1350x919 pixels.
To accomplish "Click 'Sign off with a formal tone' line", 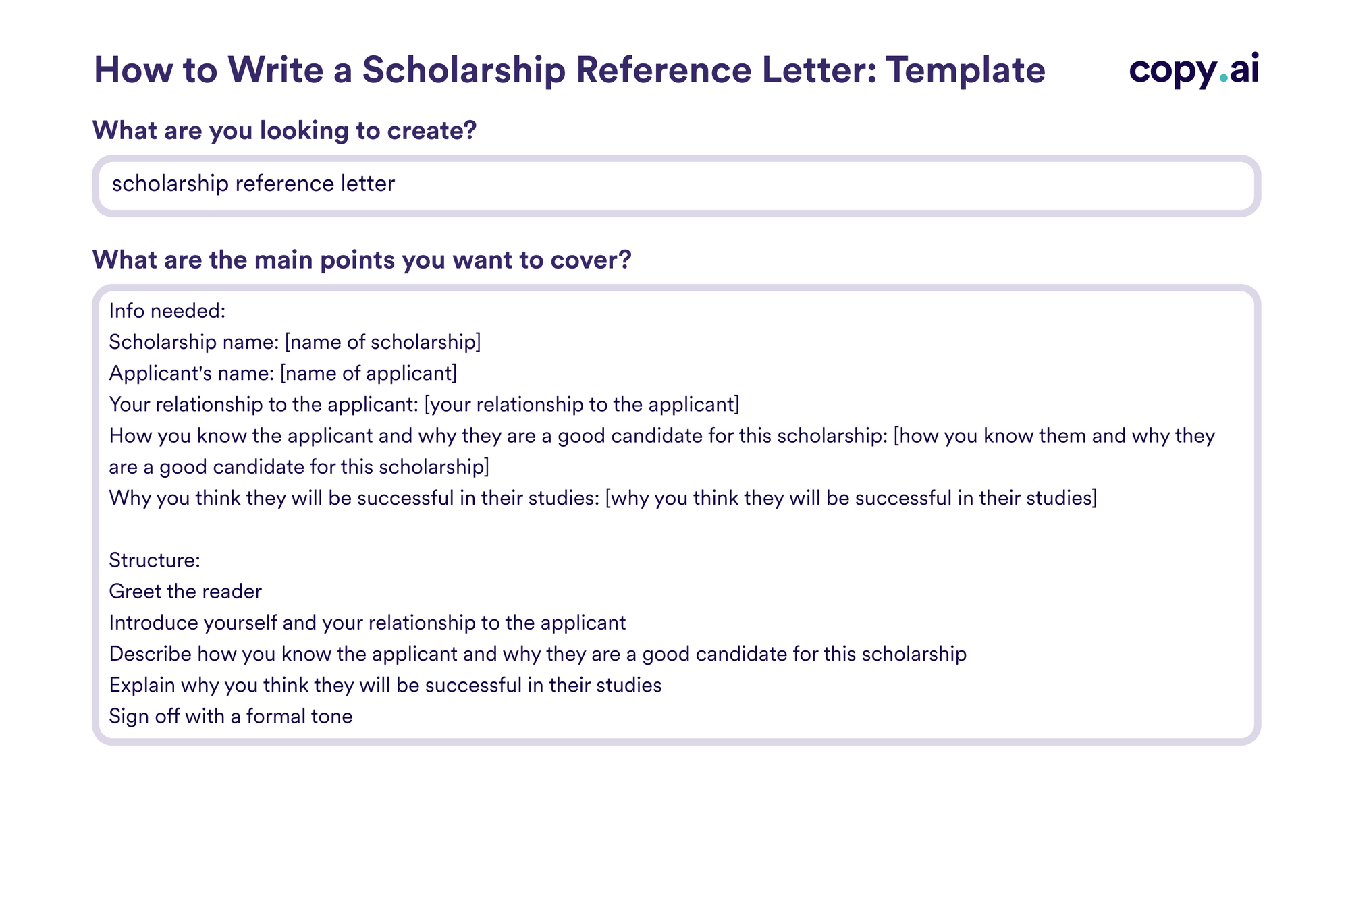I will point(230,716).
